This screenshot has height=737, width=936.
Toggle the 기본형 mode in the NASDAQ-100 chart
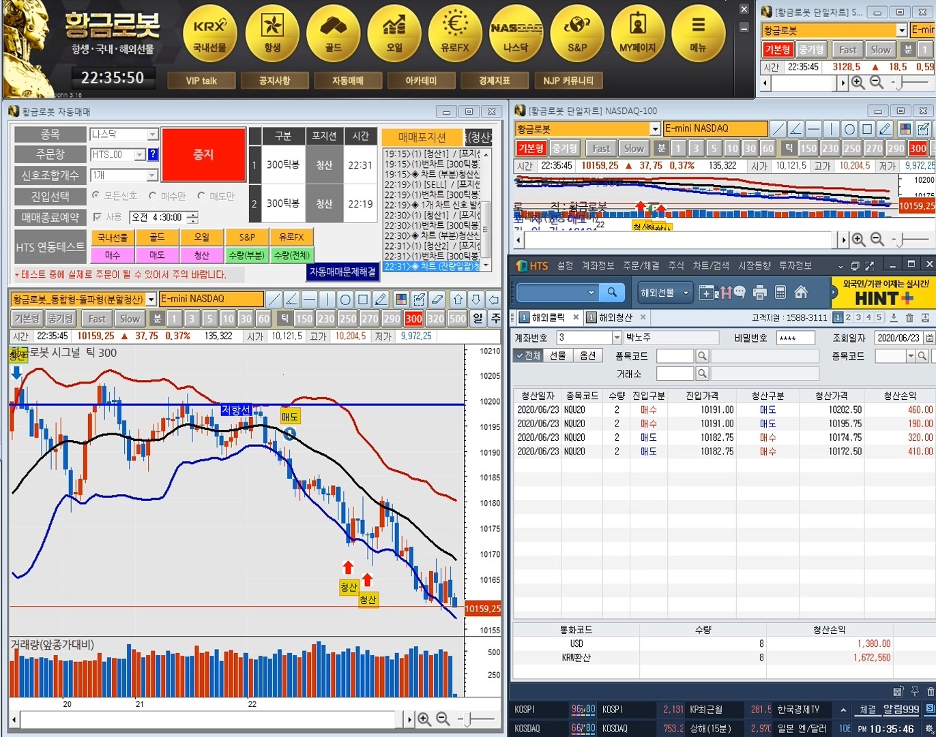pos(531,148)
